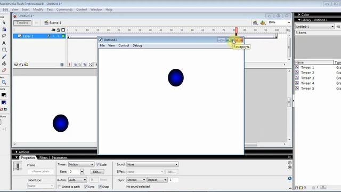Open the Modify menu

click(x=38, y=10)
